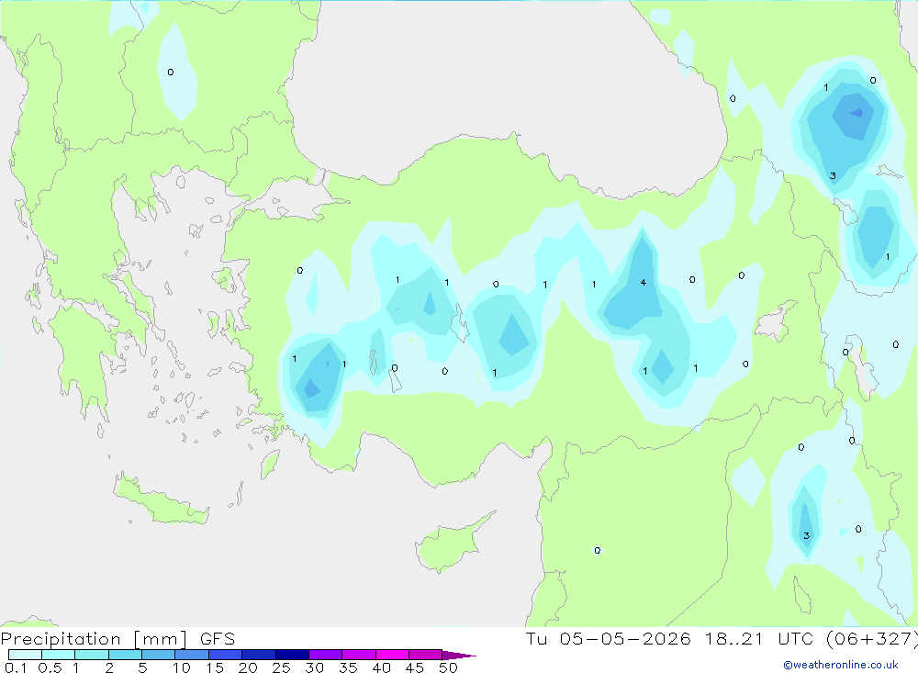Click the legend scale label '0.1'
The image size is (918, 673).
point(16,667)
